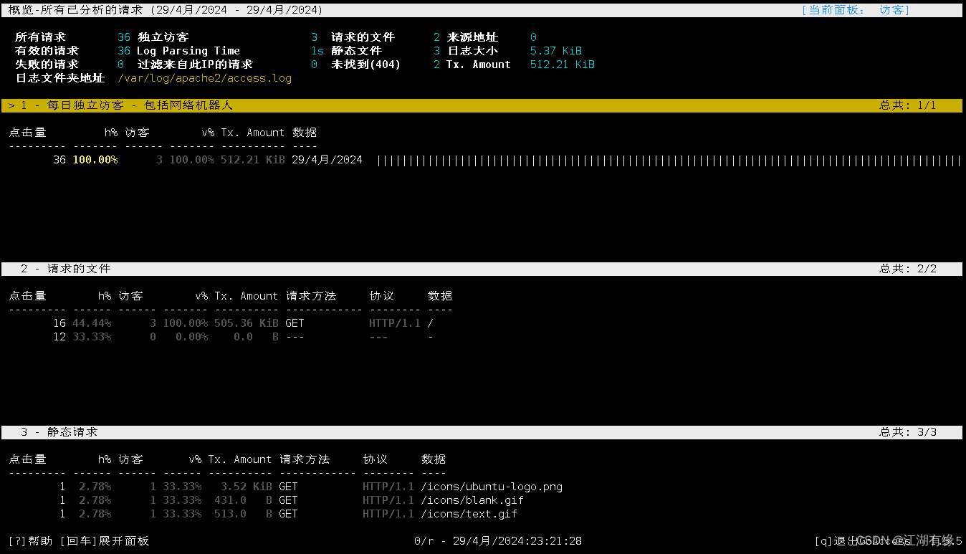Screen dimensions: 966x554
Task: Click the 独立访客 value 36
Action: tap(123, 37)
